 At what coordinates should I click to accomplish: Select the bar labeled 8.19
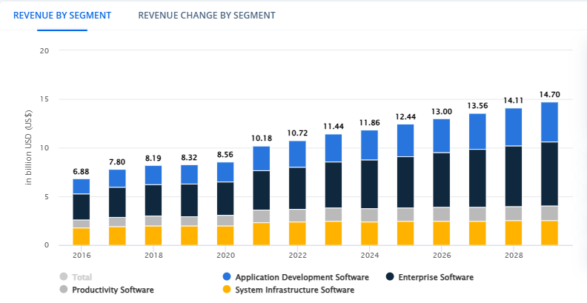click(153, 205)
